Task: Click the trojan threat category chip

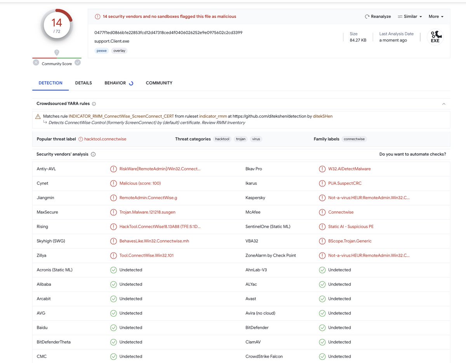Action: point(241,139)
